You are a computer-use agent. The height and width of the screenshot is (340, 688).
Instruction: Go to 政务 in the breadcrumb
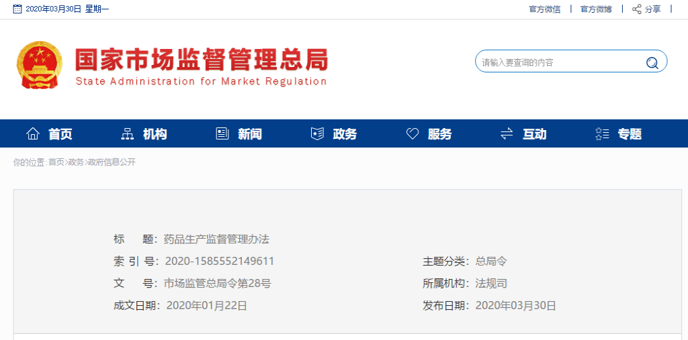click(x=76, y=162)
